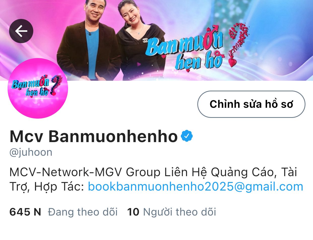Tap the Bạn muốn hẹn hò banner logo
Image resolution: width=313 pixels, height=240 pixels.
coord(184,50)
